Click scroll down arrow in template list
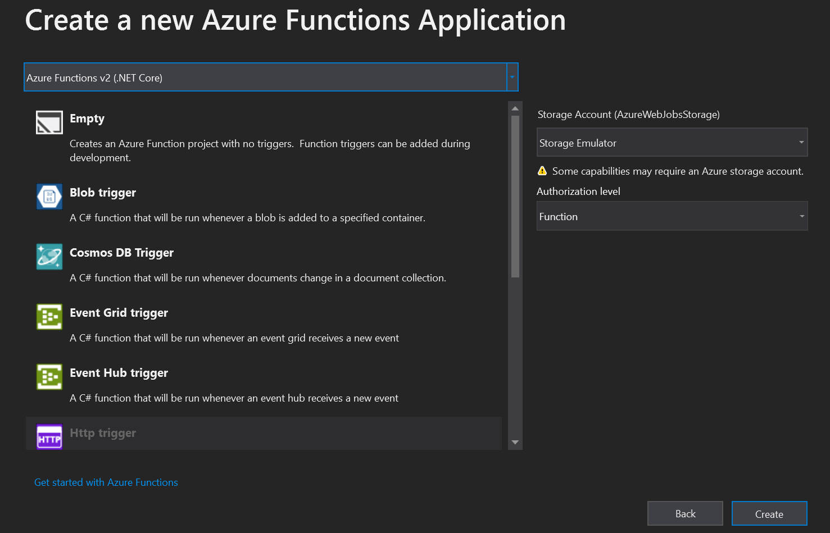Viewport: 830px width, 533px height. pyautogui.click(x=515, y=443)
